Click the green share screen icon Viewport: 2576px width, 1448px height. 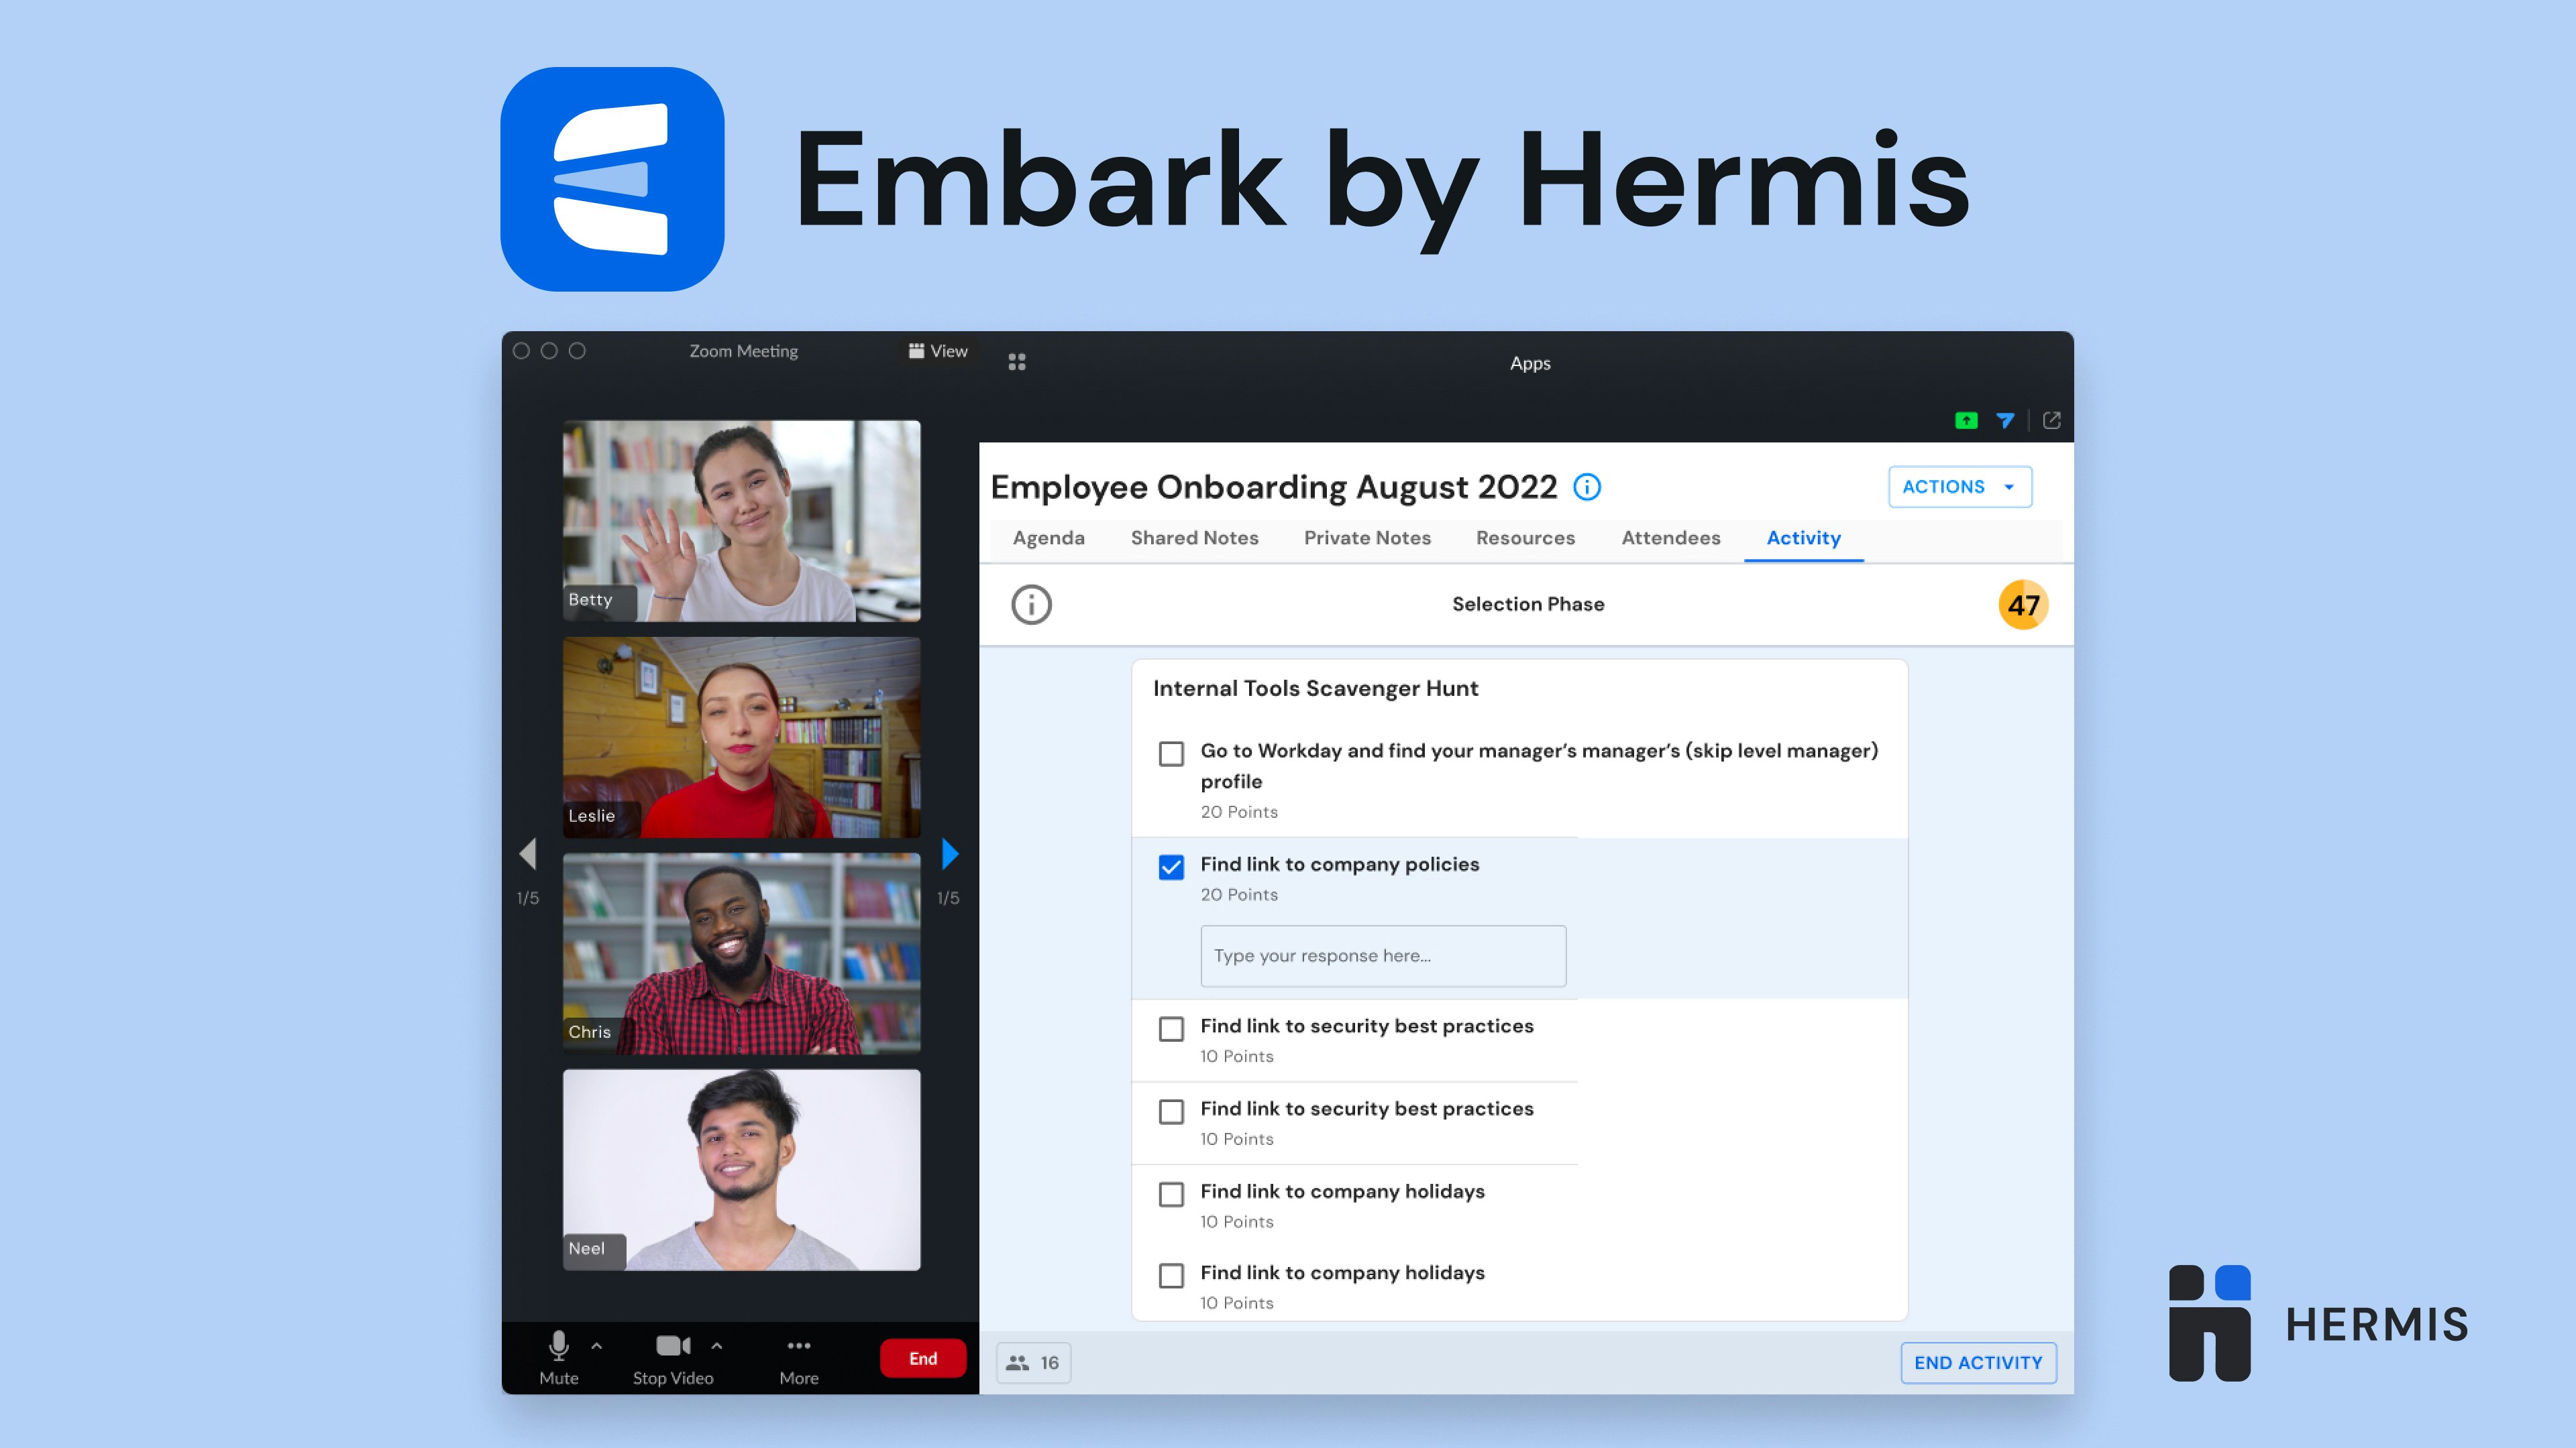1966,421
